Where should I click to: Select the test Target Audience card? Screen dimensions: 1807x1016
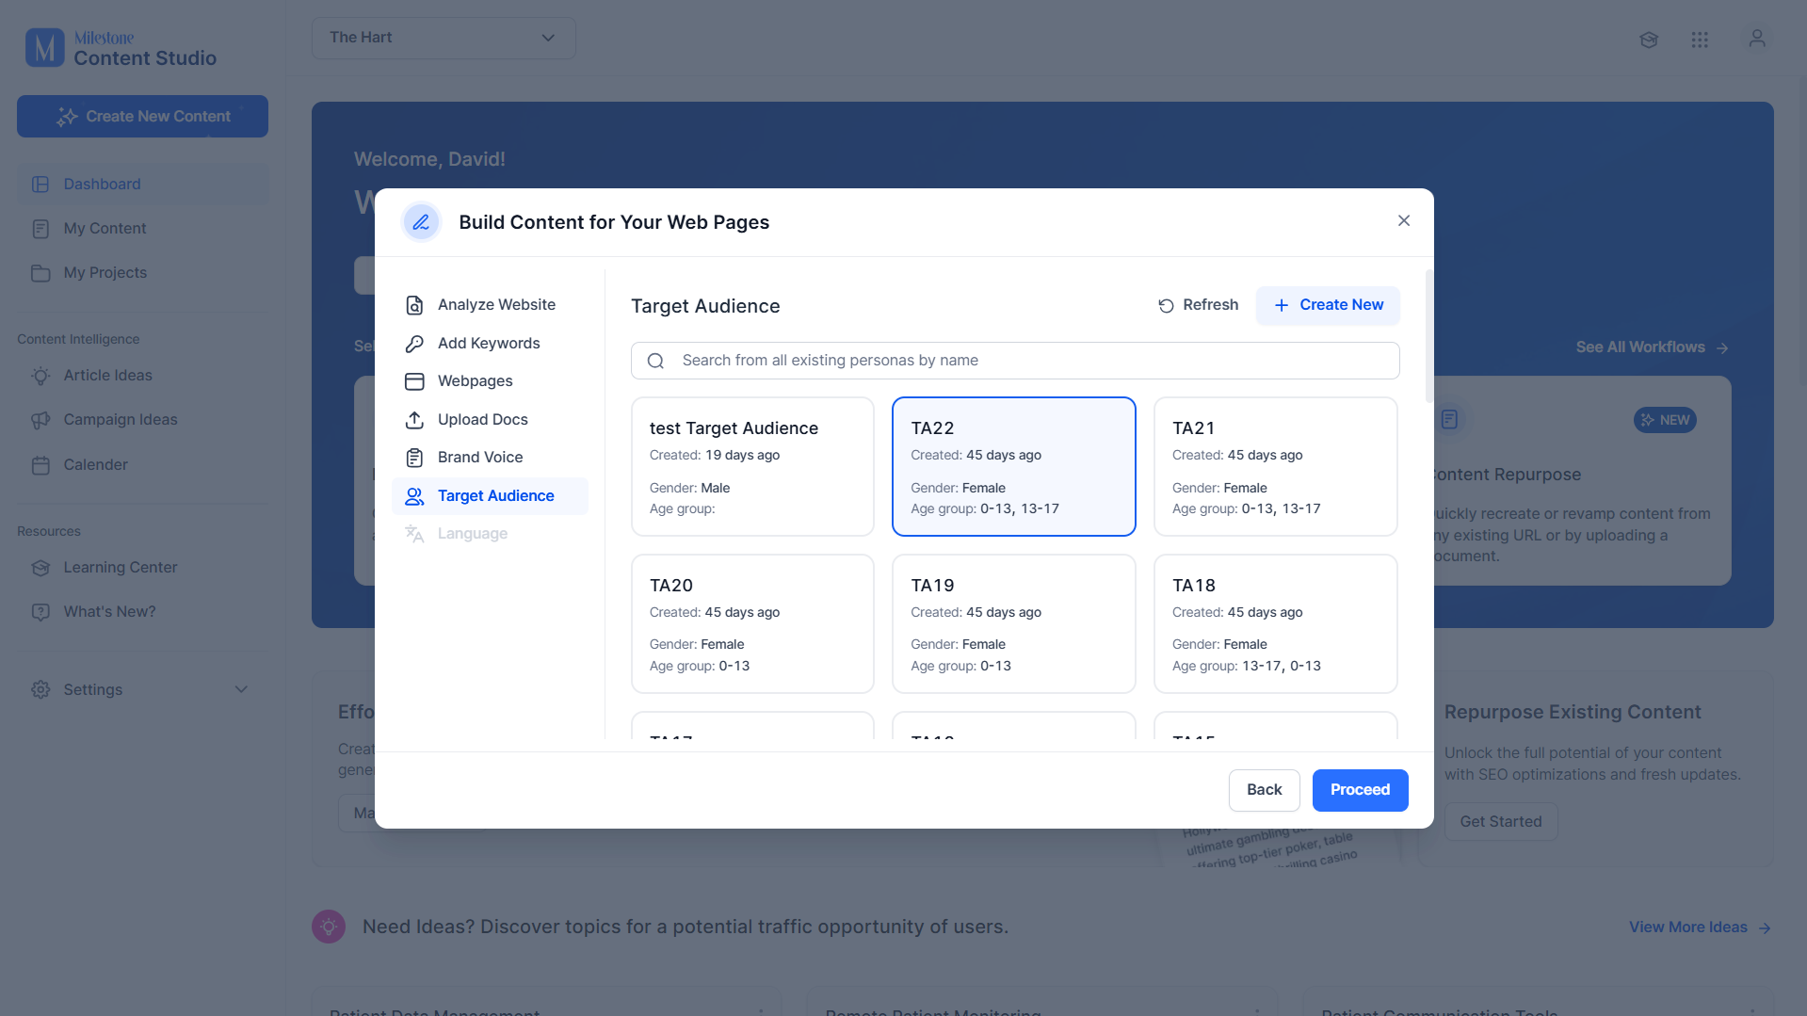click(x=752, y=467)
